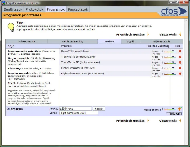Decrease new program priority with left arrow
Viewport: 190px width, 147px height.
coord(162,109)
